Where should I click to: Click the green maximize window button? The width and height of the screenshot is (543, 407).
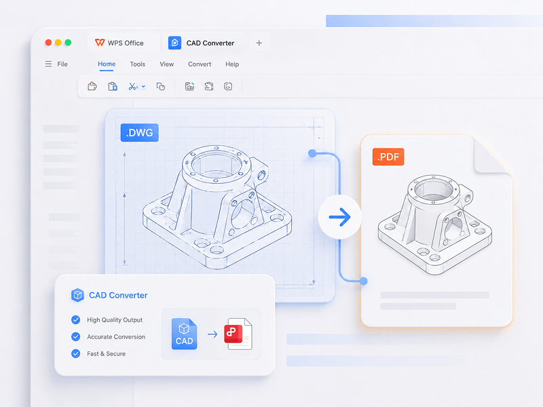(x=69, y=43)
